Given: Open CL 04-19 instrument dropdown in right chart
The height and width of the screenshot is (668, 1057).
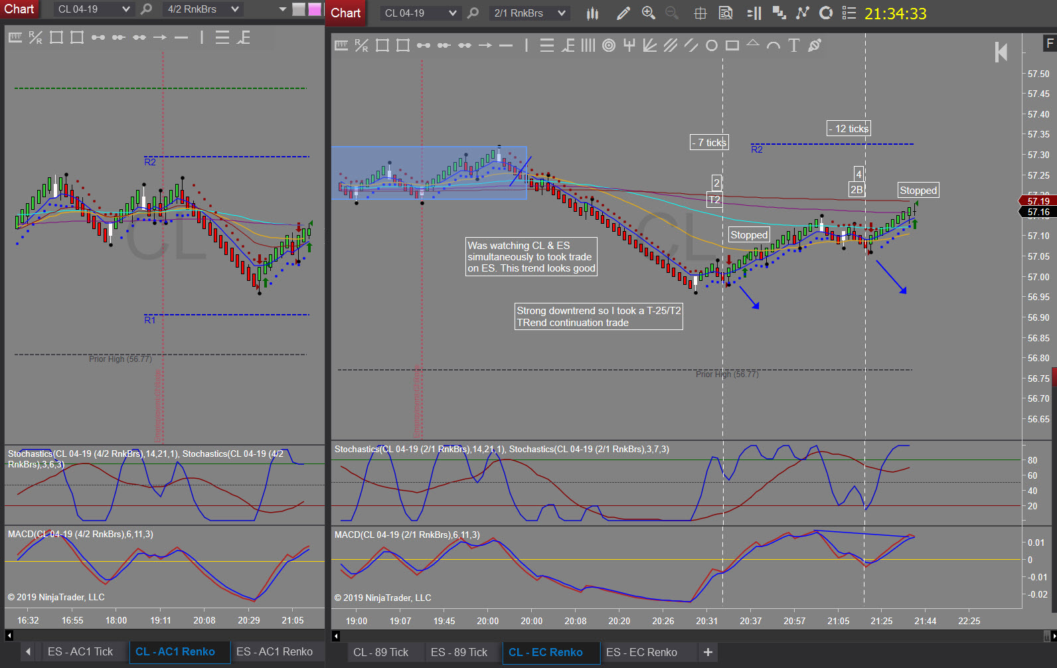Looking at the screenshot, I should click(x=421, y=13).
